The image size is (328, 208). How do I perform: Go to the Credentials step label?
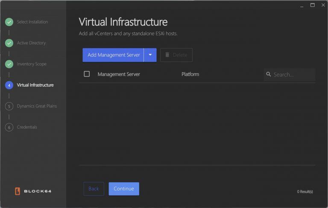27,127
